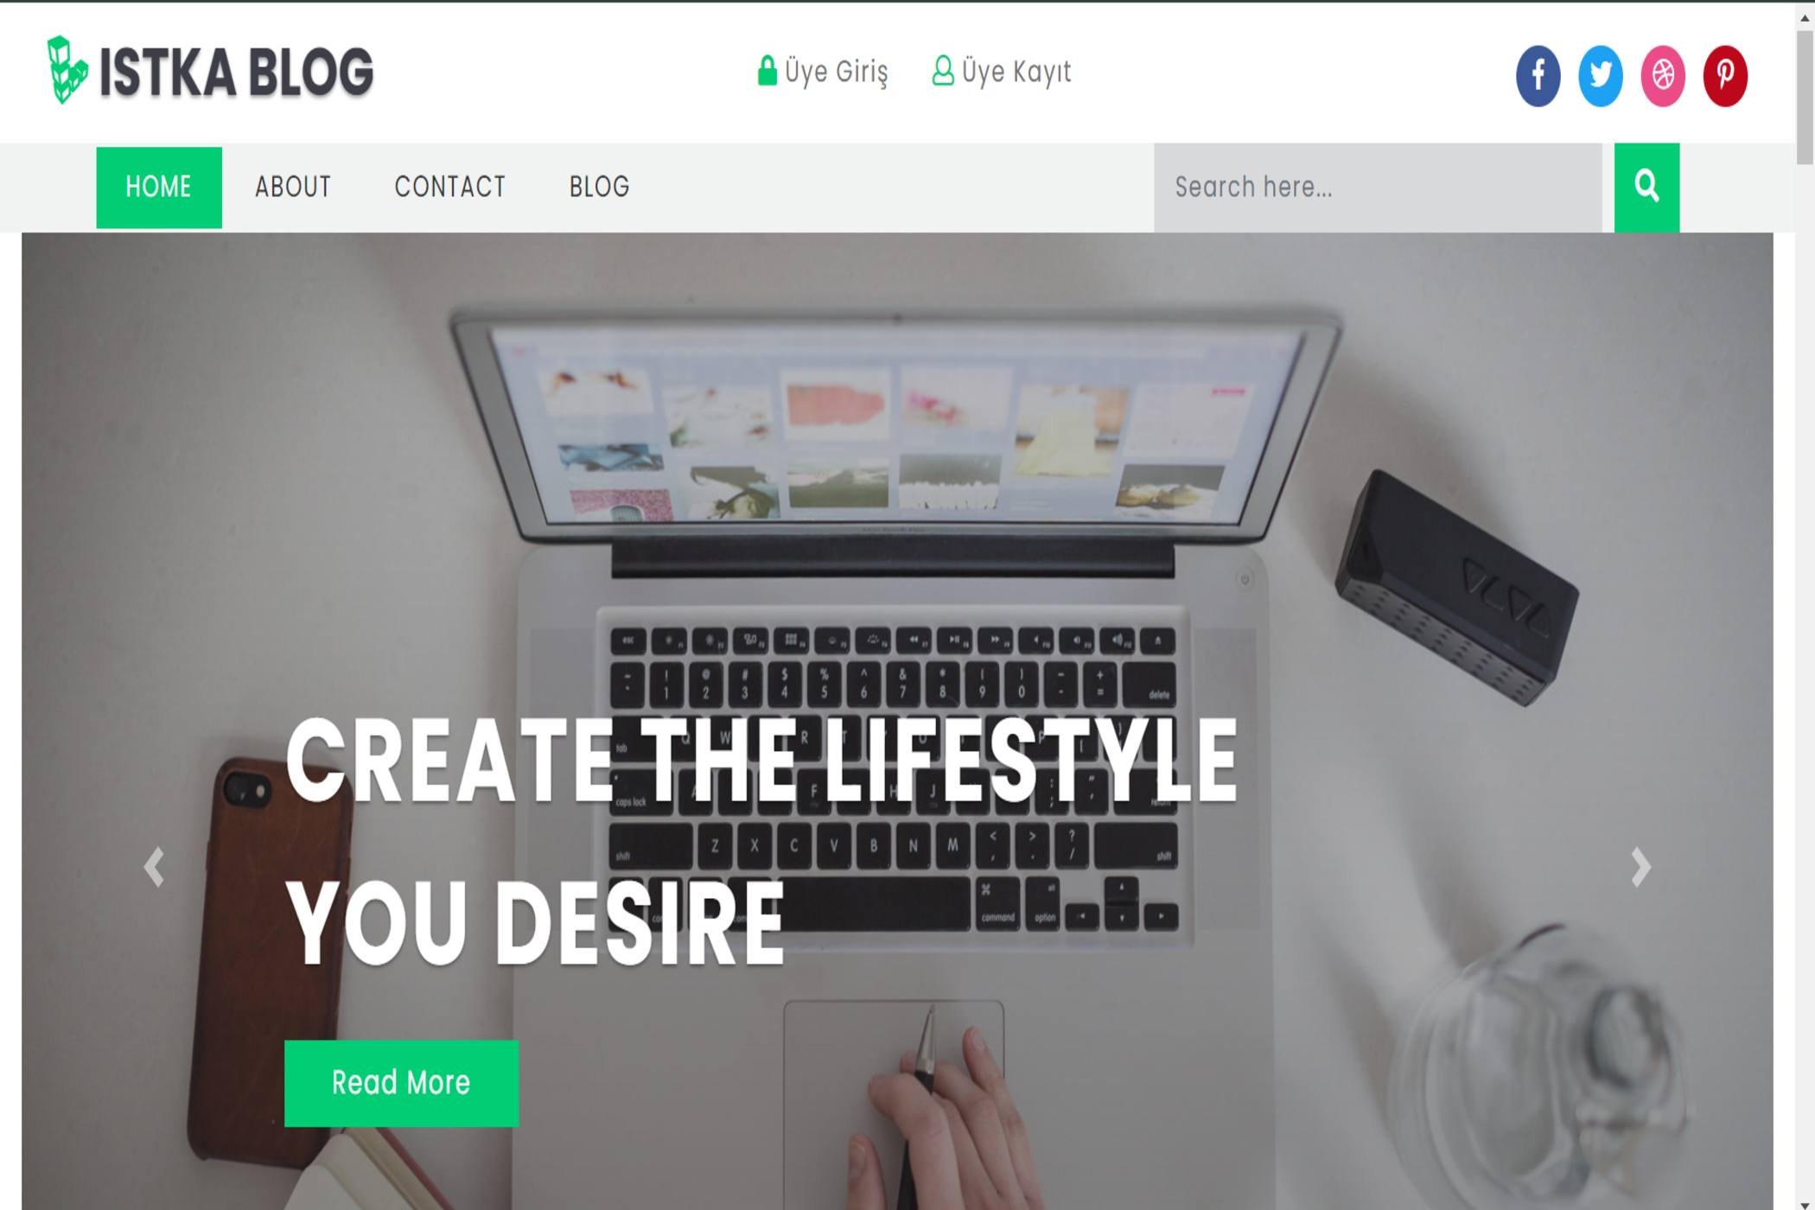Click the ISTKA BLOG cube logo
The image size is (1815, 1210).
pyautogui.click(x=67, y=70)
